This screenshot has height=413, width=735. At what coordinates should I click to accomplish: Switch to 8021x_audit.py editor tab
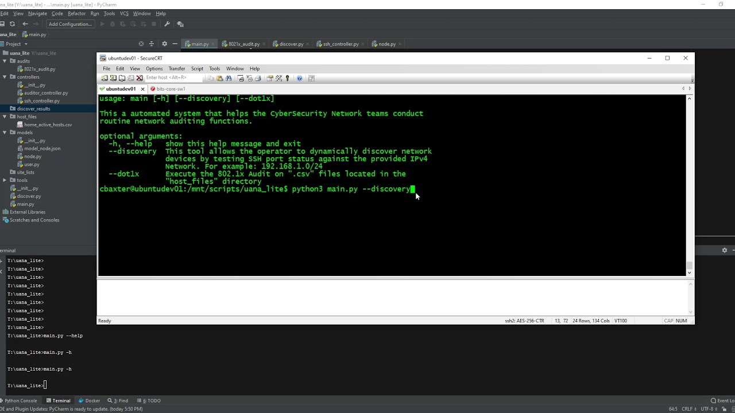pyautogui.click(x=243, y=44)
